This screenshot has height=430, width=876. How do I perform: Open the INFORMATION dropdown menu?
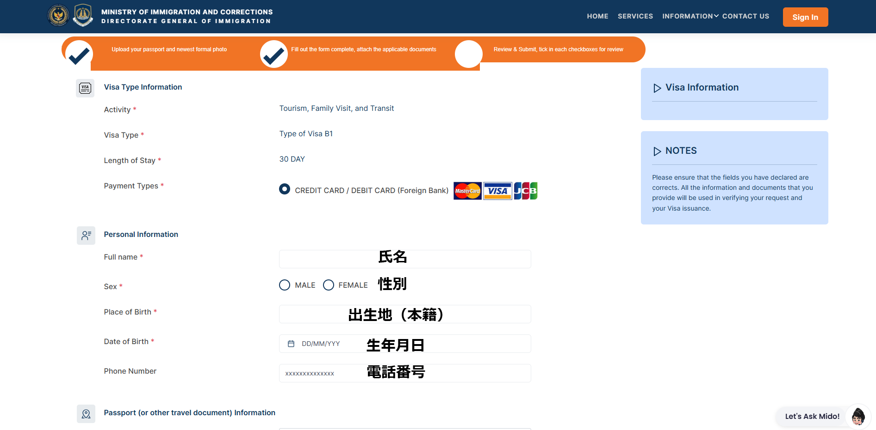coord(690,16)
